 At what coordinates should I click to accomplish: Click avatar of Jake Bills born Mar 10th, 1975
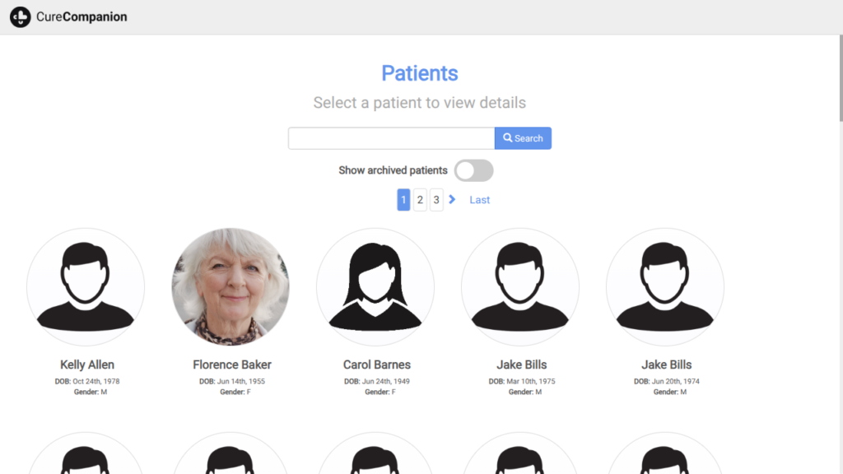click(520, 287)
